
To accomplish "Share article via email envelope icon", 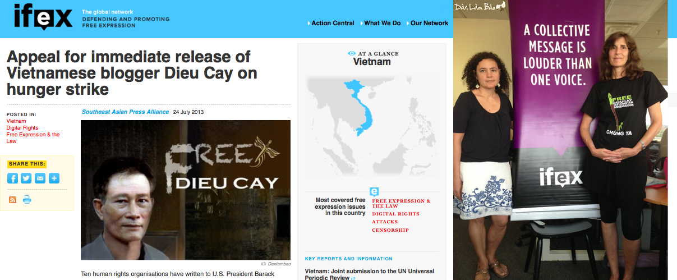I will tap(40, 178).
